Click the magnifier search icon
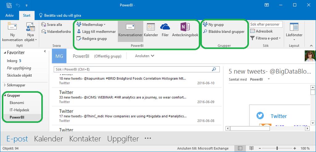316x152 pixels. 214,69
